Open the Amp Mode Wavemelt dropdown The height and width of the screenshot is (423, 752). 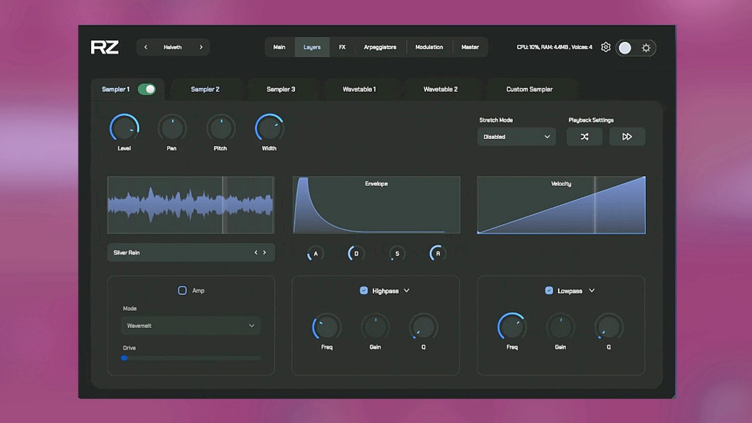[x=190, y=325]
